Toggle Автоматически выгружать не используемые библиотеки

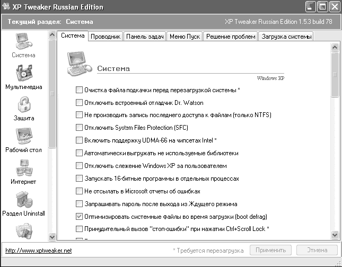tap(79, 153)
